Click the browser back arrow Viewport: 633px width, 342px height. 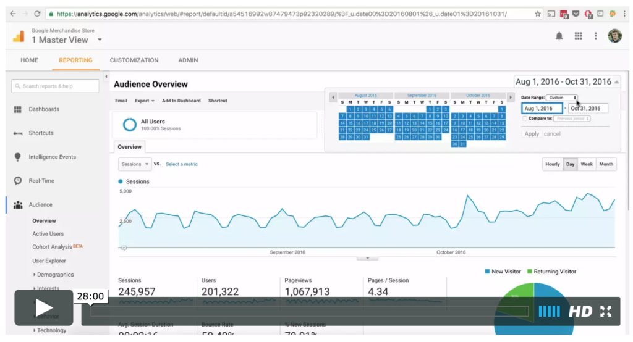click(13, 14)
